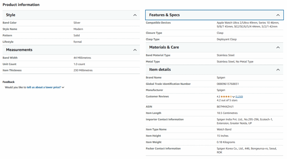Click the Spigen Korea packer address
287x159 pixels.
247,150
